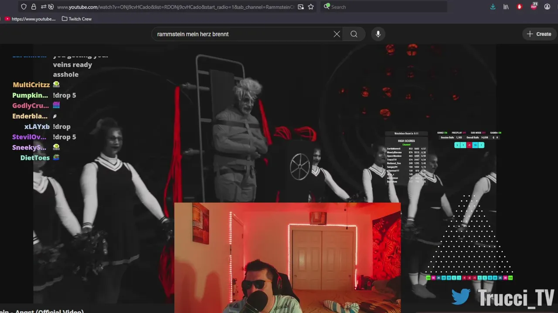Open the Twitch Crew bookmarks folder

point(77,19)
